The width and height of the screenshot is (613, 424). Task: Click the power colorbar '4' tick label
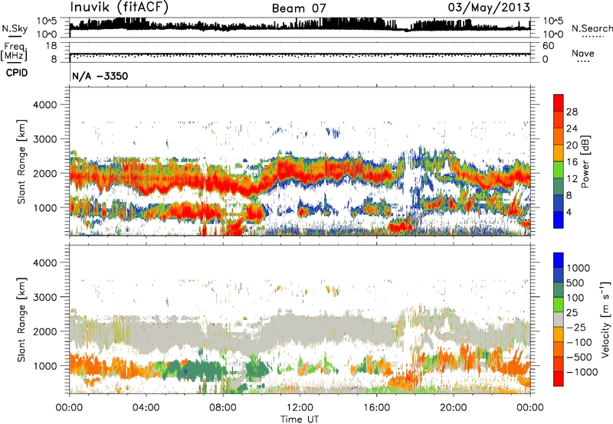click(x=569, y=212)
